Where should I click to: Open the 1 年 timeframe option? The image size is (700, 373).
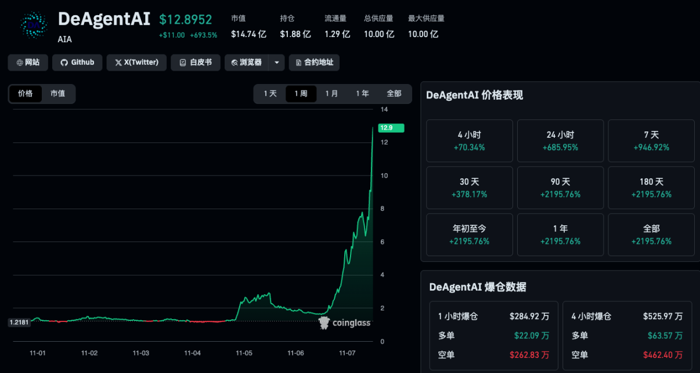[362, 93]
